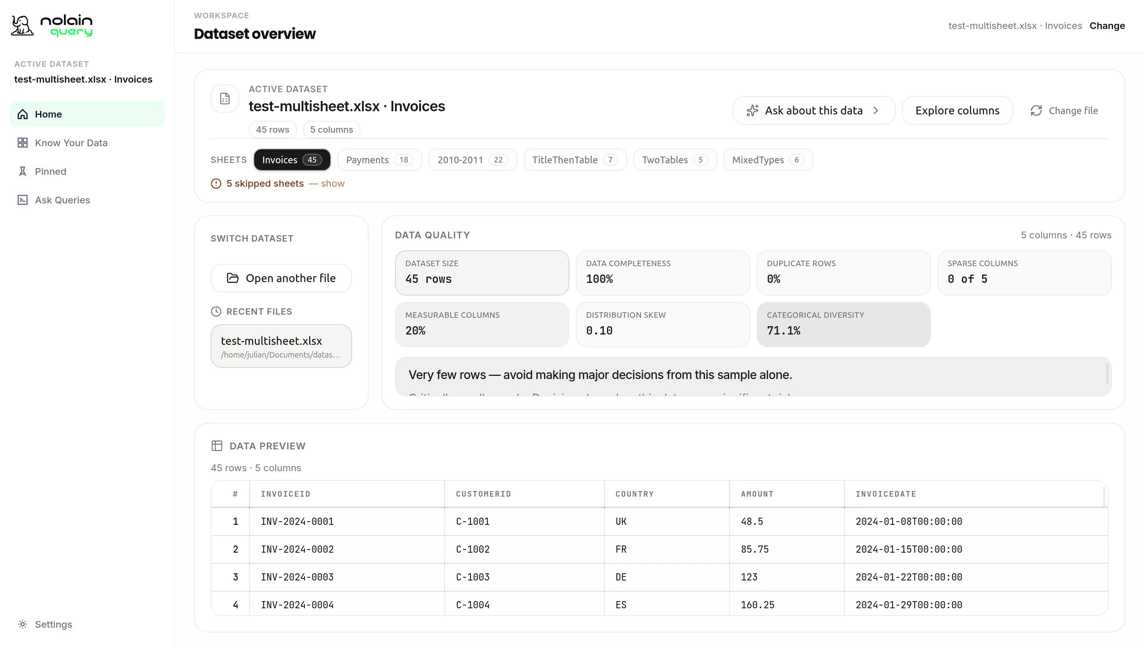Click the Duplicate Rows card
The width and height of the screenshot is (1144, 648).
tap(844, 273)
